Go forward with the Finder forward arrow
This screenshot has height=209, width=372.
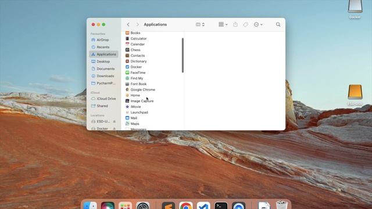tap(137, 24)
